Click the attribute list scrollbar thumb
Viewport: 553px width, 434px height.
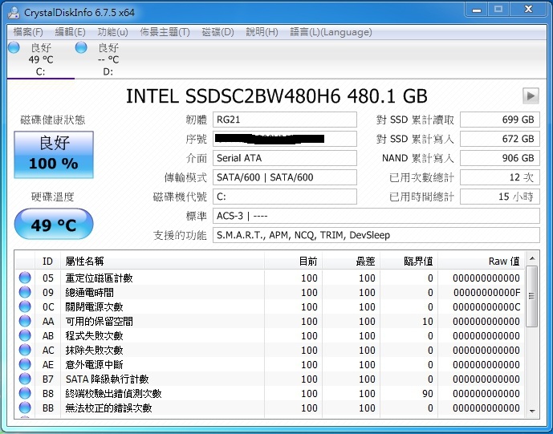(532, 296)
